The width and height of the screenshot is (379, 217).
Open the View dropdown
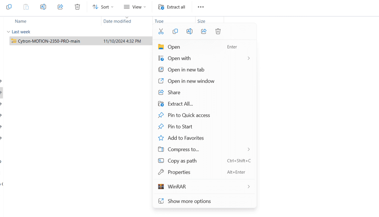135,7
